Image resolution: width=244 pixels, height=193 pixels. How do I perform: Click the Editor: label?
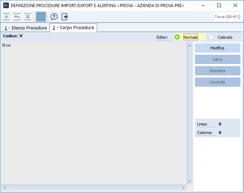tap(162, 37)
